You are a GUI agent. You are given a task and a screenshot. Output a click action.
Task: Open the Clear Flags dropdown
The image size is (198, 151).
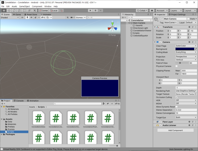pos(186,46)
